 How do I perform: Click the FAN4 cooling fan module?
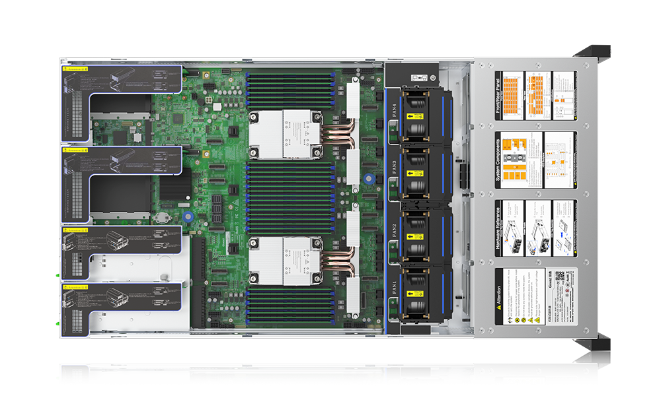(x=416, y=116)
